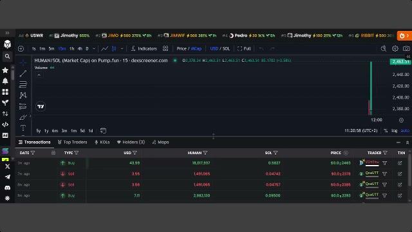Add a symbol with plus circle icon

pyautogui.click(x=21, y=49)
